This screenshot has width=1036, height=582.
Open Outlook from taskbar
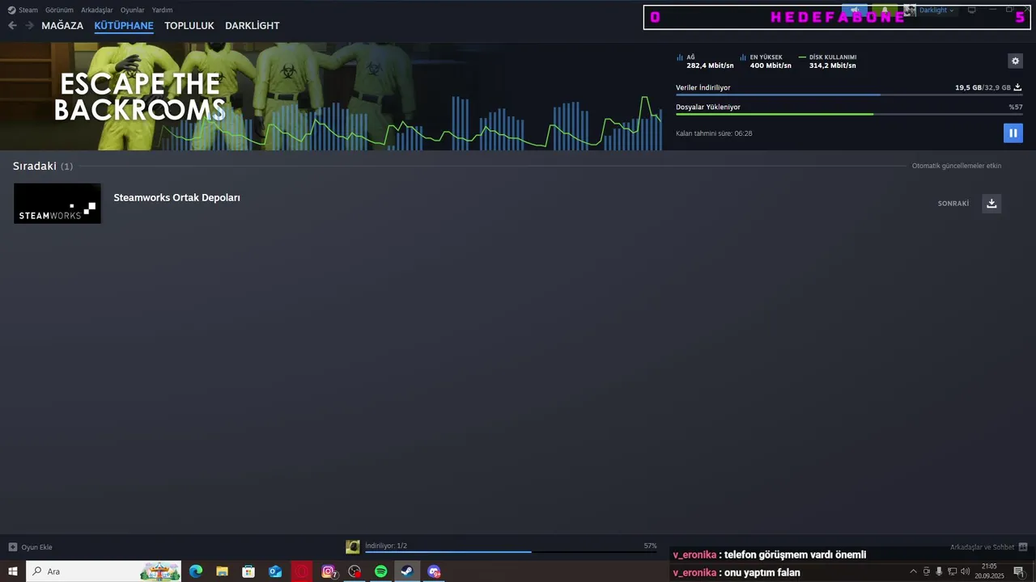point(275,571)
